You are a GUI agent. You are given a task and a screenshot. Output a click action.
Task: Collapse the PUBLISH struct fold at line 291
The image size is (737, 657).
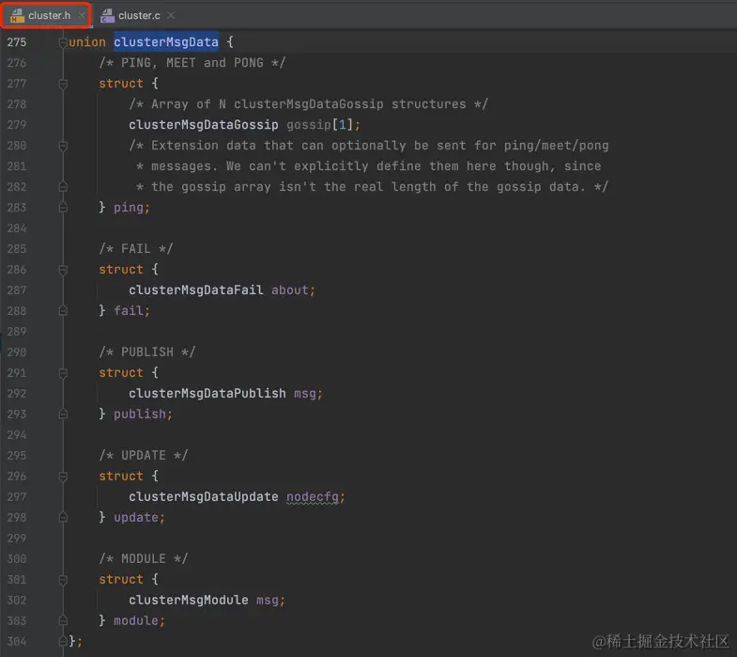pos(63,373)
